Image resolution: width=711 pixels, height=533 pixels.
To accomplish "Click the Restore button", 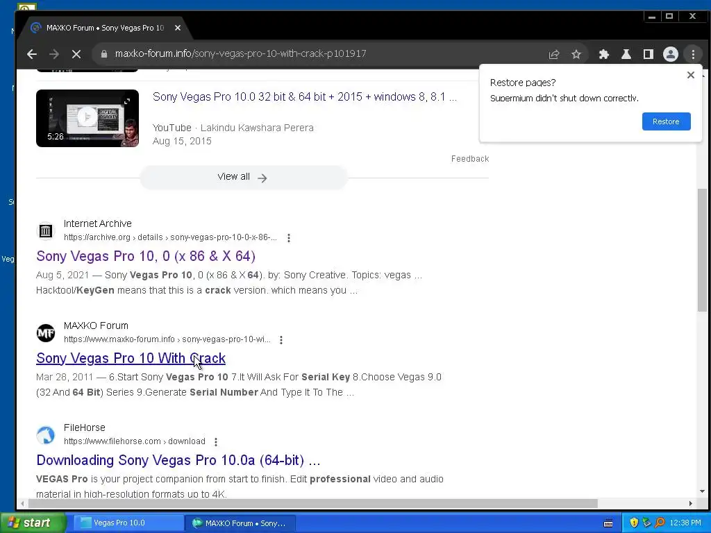I will (666, 121).
